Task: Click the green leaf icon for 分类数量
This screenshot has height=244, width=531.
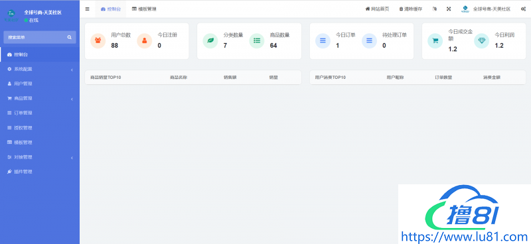Action: point(210,40)
